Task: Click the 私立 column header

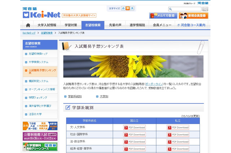Action: 178,121
